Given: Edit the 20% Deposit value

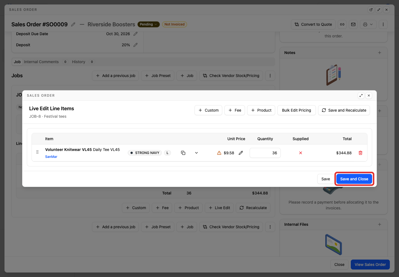Looking at the screenshot, I should coord(135,45).
